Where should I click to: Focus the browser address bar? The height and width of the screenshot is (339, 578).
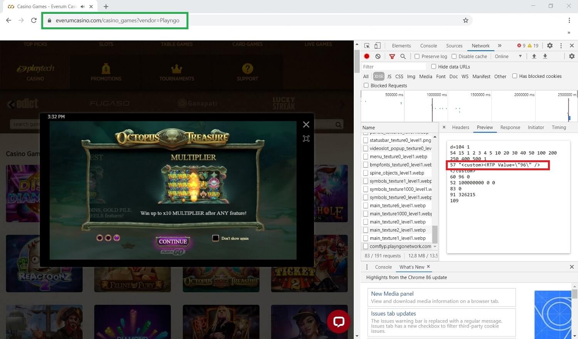[254, 20]
